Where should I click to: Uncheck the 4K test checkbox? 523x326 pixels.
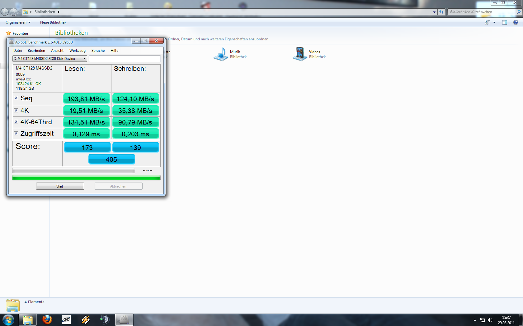click(x=16, y=110)
